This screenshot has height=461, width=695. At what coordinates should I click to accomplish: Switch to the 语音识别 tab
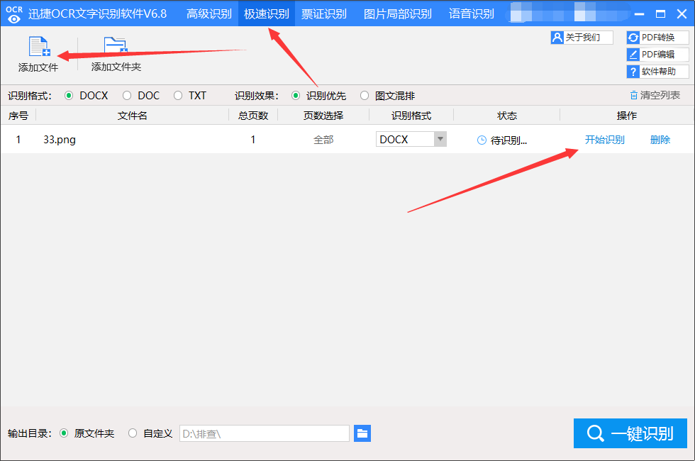coord(471,13)
